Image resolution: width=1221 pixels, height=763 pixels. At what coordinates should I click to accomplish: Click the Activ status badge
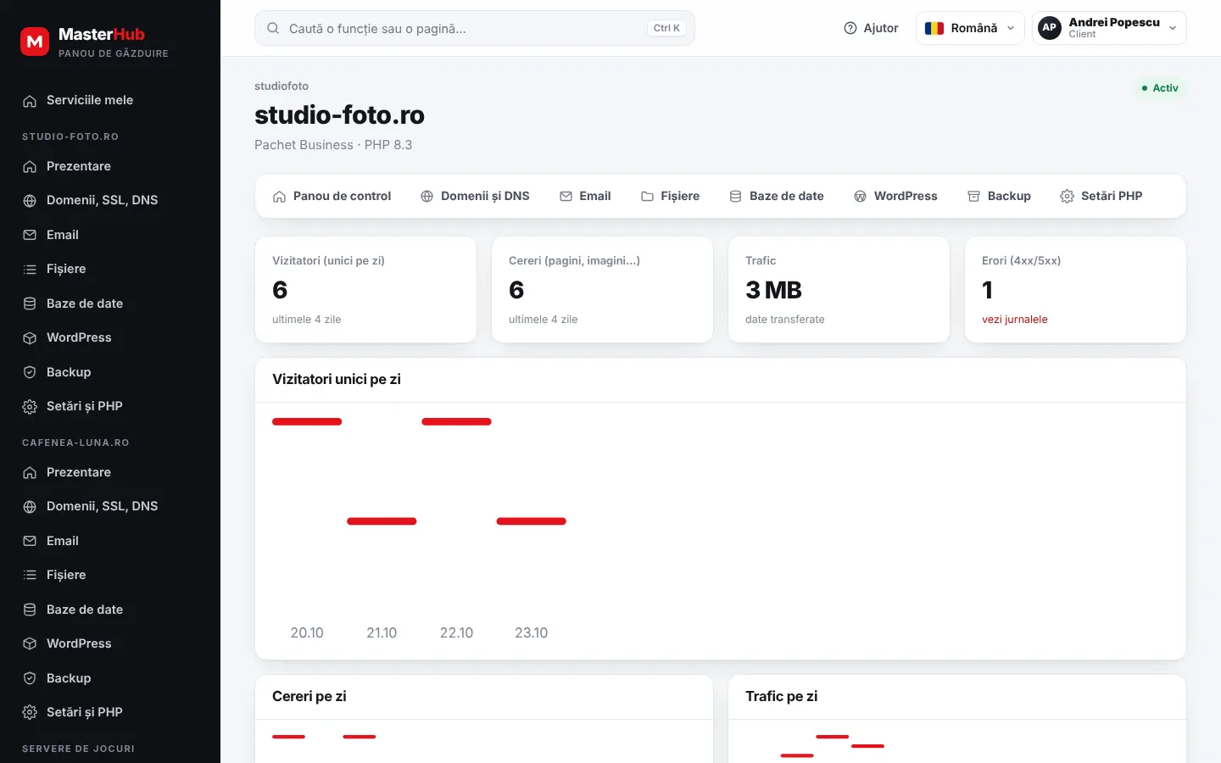click(1160, 88)
